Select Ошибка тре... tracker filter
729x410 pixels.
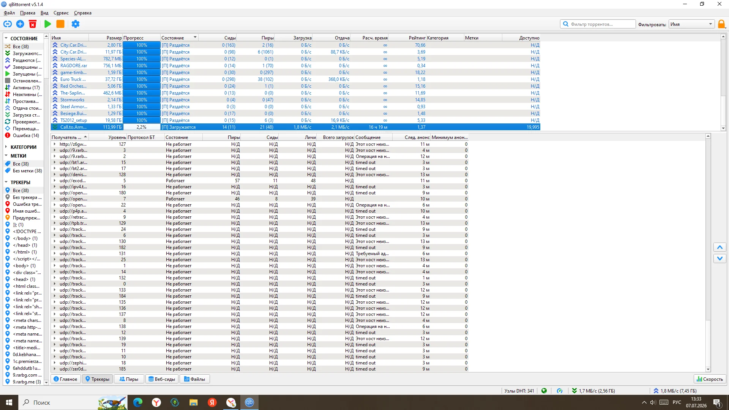click(x=24, y=204)
